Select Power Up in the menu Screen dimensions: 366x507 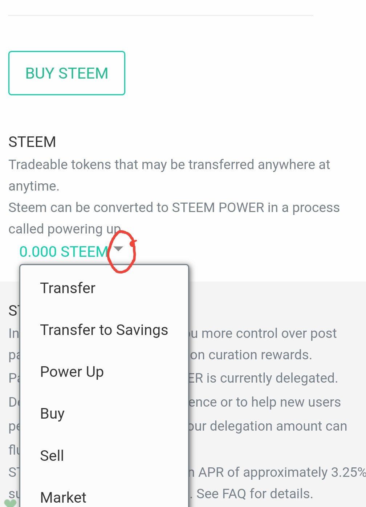72,372
